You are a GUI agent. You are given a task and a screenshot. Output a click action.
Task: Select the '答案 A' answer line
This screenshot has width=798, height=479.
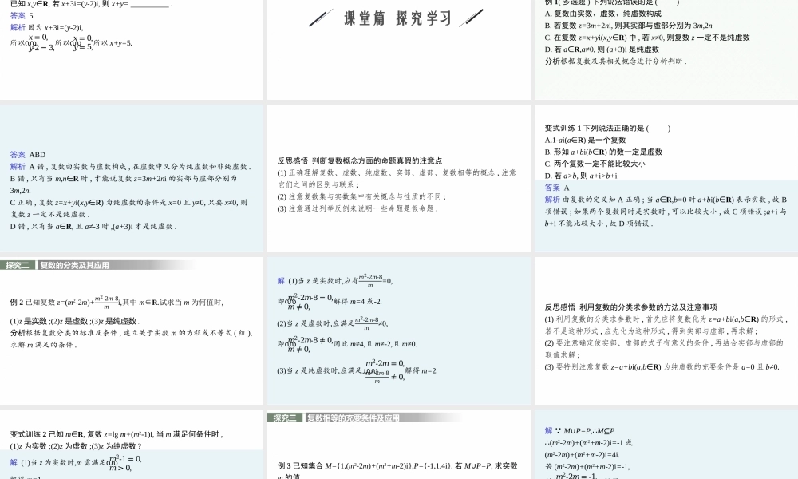coord(557,188)
